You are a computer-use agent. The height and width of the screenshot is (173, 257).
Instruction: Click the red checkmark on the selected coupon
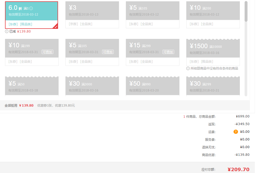pos(55,26)
